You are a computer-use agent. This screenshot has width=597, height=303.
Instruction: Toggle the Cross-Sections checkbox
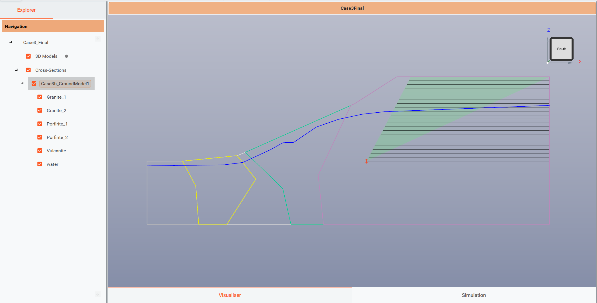point(28,70)
